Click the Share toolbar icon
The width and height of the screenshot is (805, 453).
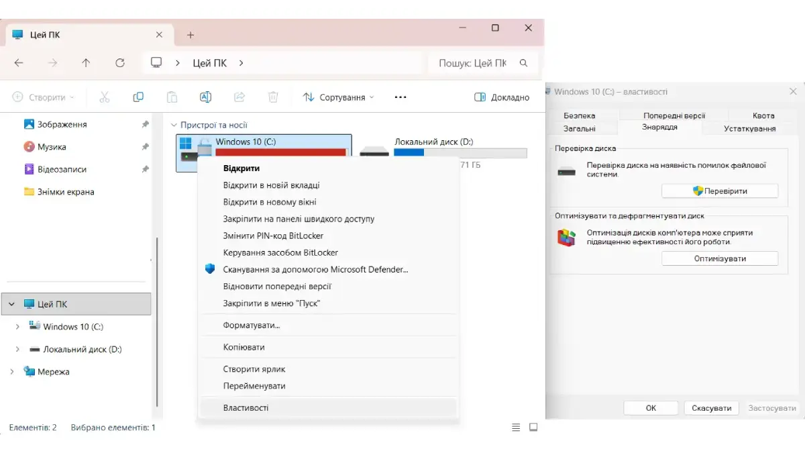(x=239, y=97)
